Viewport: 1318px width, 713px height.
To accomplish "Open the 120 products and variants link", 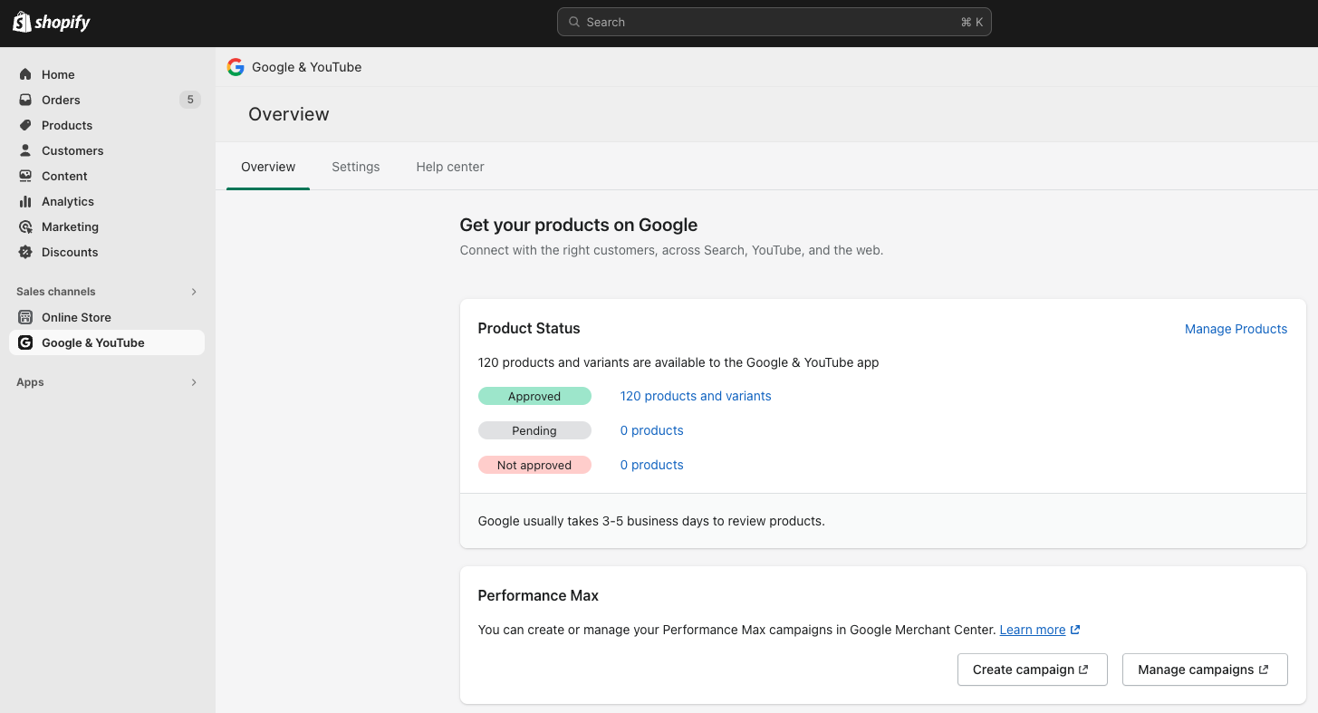I will [x=696, y=396].
